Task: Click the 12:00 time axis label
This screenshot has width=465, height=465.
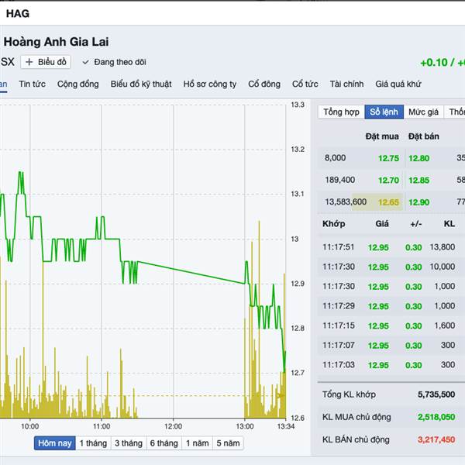Action: coord(173,426)
